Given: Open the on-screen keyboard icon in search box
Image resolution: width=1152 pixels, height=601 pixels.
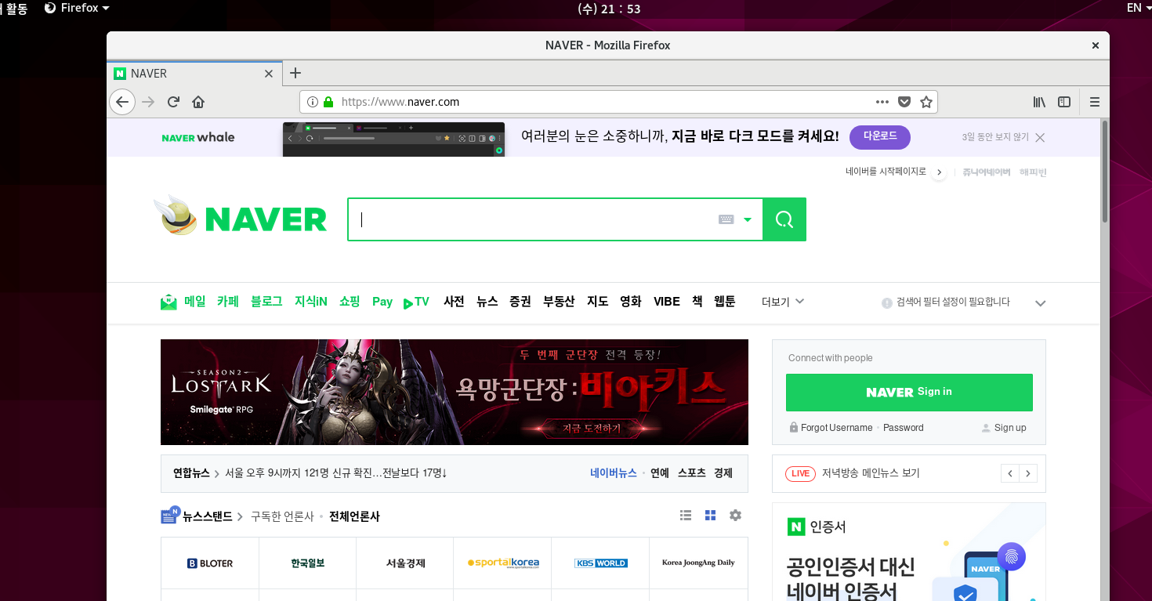Looking at the screenshot, I should 726,219.
